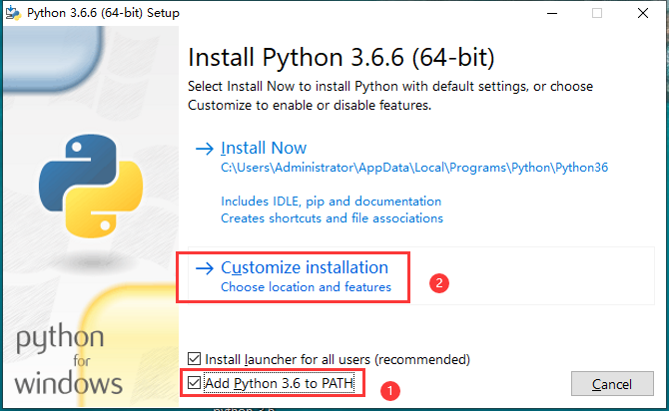669x411 pixels.
Task: Uncheck Add Python 3.6 to PATH
Action: click(x=194, y=383)
